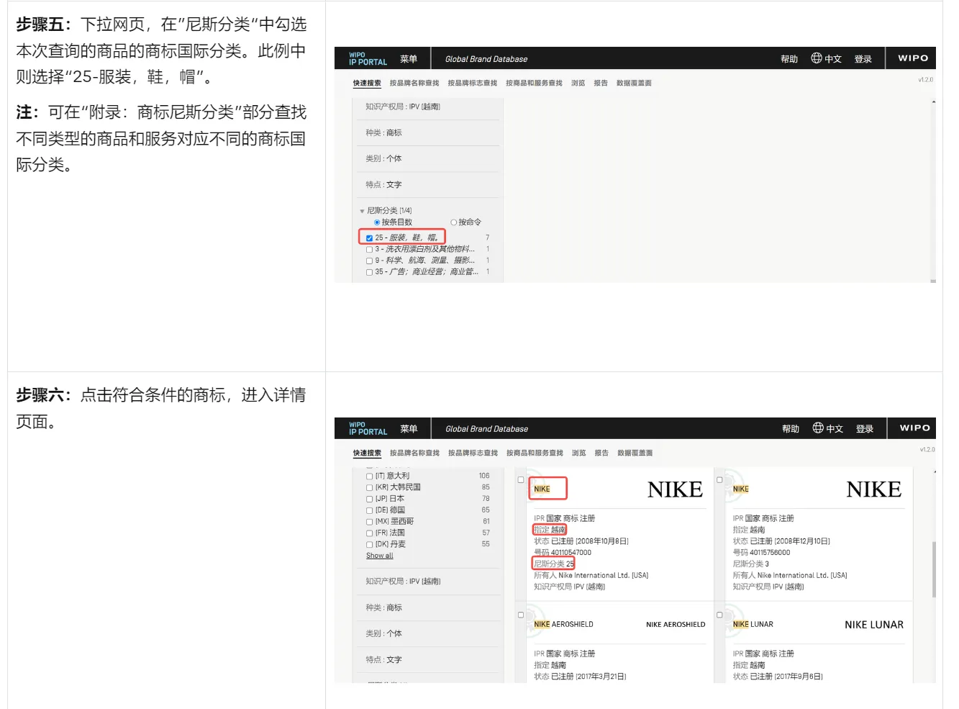Open 菜单 menu in step five screenshot
This screenshot has width=959, height=709.
click(x=409, y=59)
